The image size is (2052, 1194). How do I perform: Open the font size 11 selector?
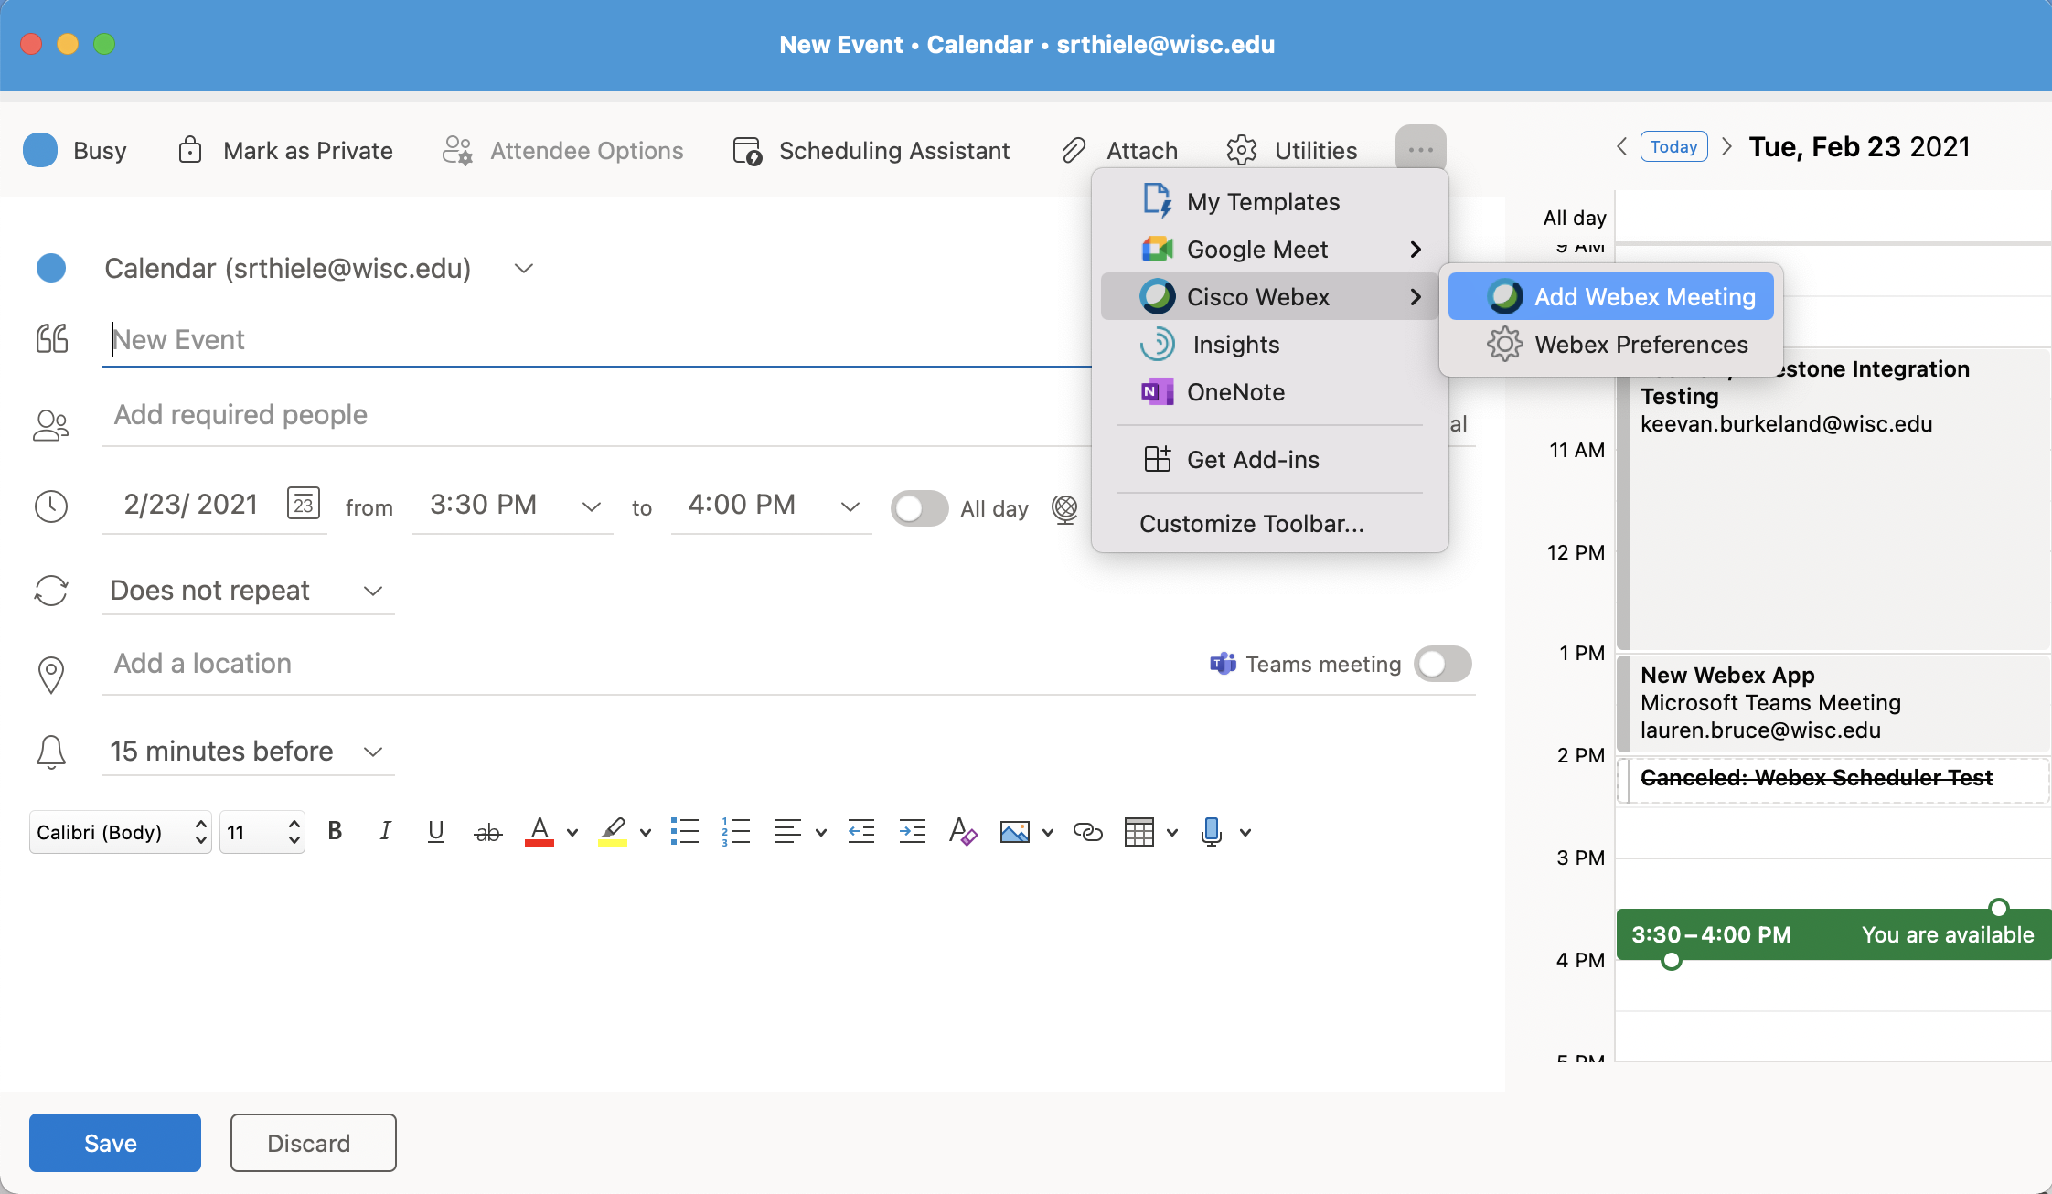262,832
